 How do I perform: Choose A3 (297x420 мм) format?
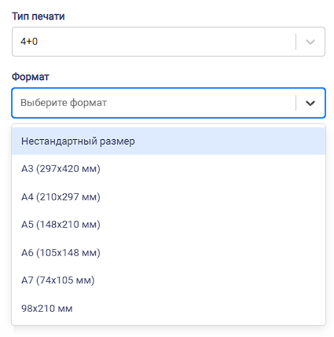168,169
